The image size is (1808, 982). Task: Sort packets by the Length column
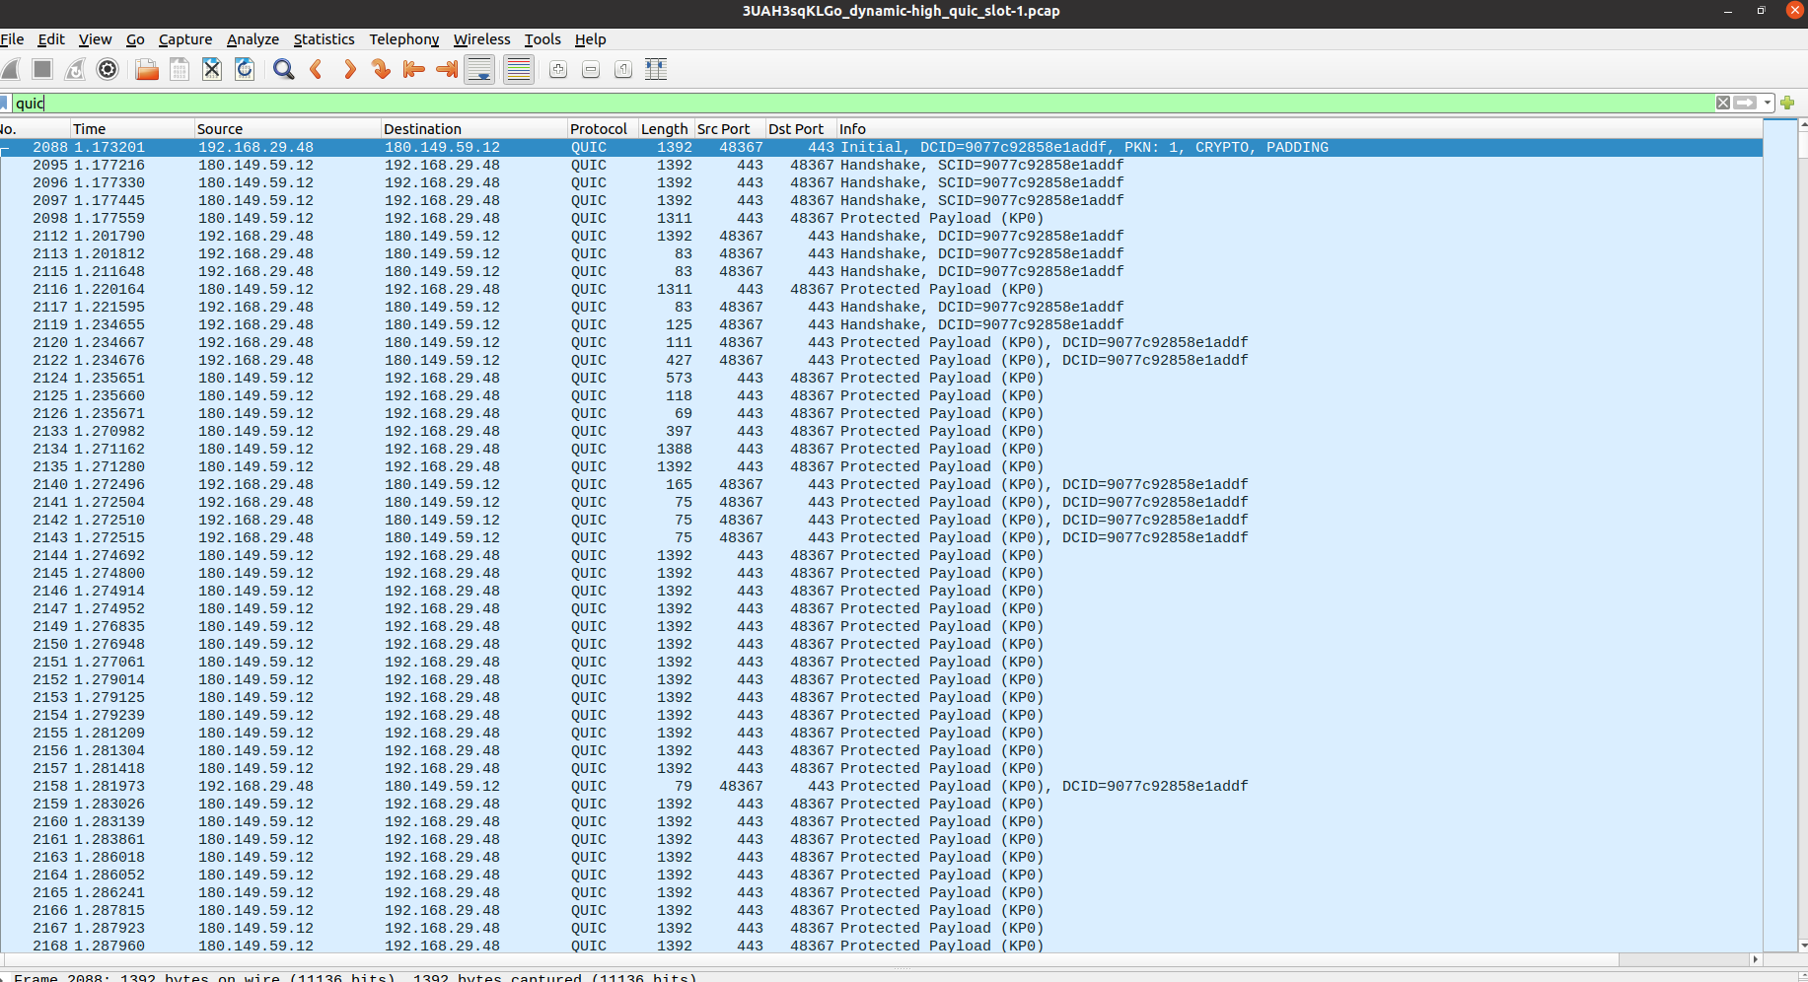coord(664,129)
